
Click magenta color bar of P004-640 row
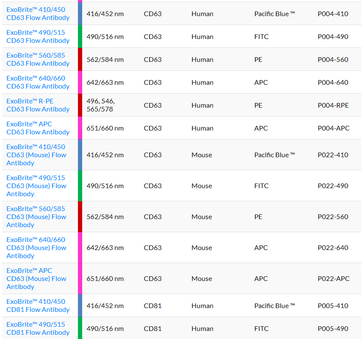(80, 82)
